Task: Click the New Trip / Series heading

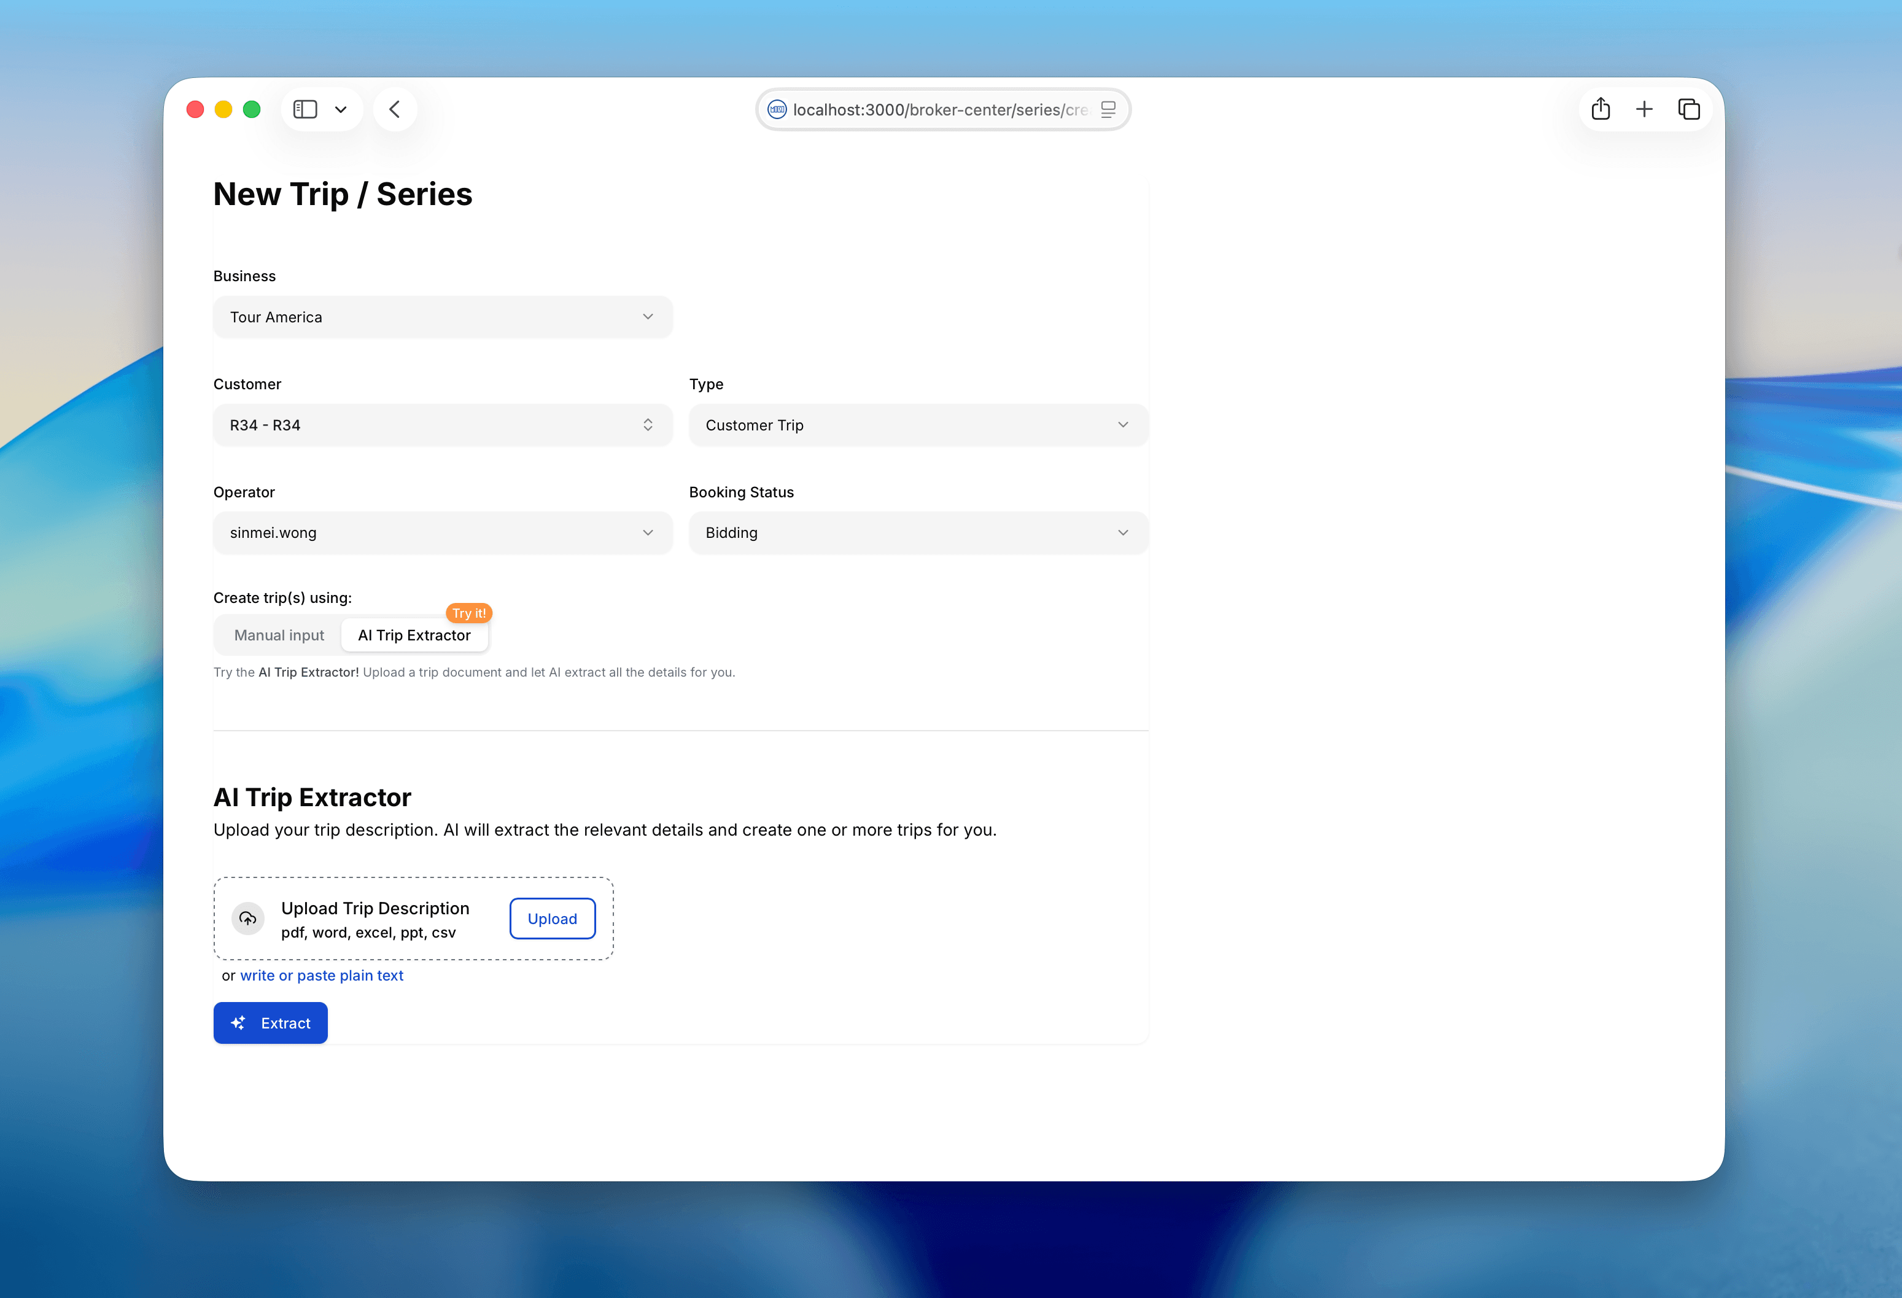Action: click(343, 195)
